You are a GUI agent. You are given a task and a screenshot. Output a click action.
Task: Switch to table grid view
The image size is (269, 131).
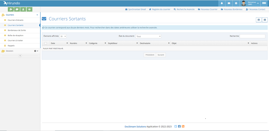pos(259,20)
